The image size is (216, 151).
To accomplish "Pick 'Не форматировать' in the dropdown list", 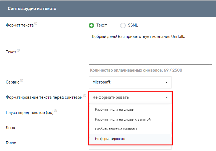I will pos(110,139).
